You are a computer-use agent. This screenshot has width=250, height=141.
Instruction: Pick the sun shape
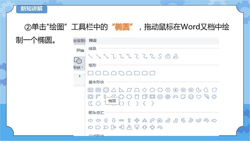(214, 97)
